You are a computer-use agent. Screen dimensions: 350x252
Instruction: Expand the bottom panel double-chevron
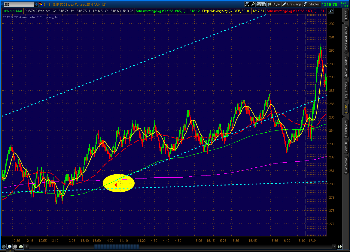(x=10, y=251)
